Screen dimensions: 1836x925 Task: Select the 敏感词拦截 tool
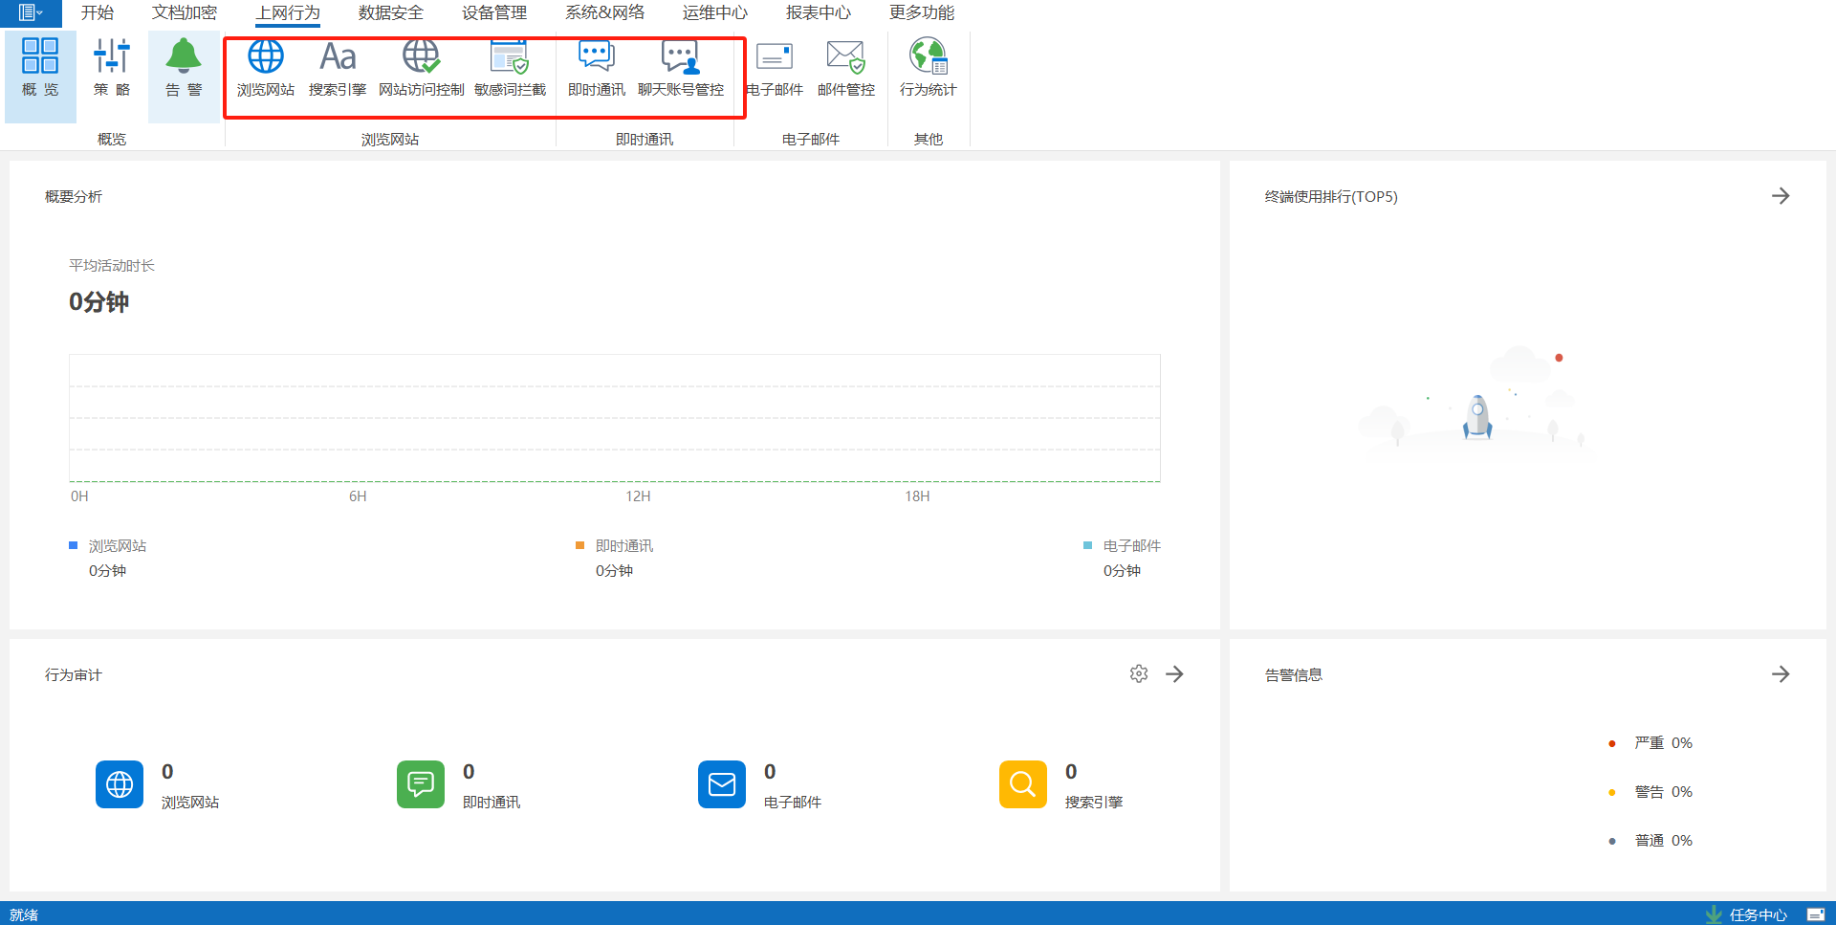(x=510, y=67)
